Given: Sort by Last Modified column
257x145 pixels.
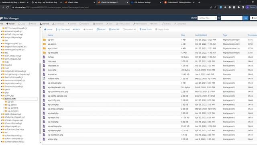Looking at the screenshot, I should click(201, 35).
